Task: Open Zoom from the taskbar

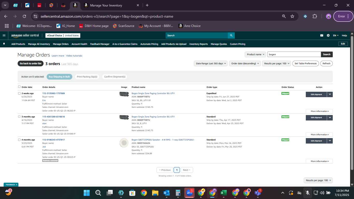Action: click(x=189, y=193)
